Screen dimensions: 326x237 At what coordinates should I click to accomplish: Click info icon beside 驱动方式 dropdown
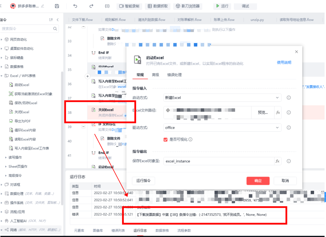pyautogui.click(x=289, y=127)
